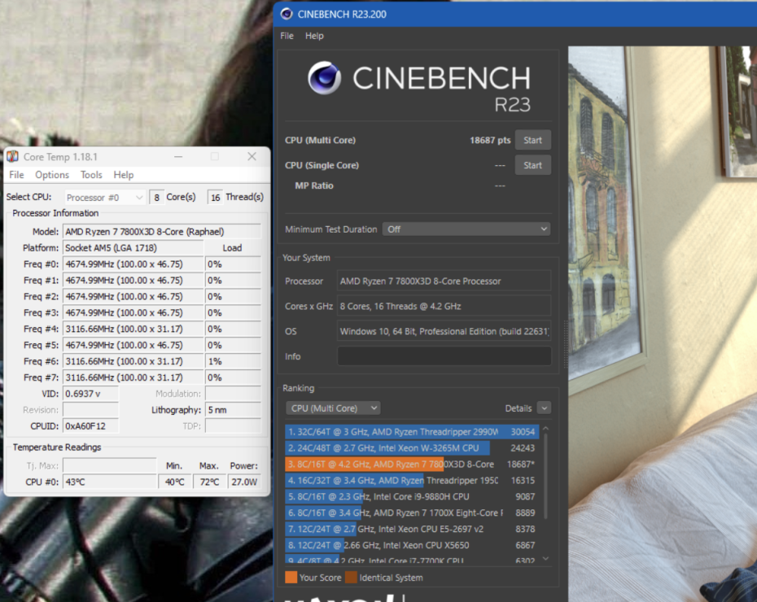The image size is (757, 602).
Task: Click the 18687 pts multi core score
Action: (490, 141)
